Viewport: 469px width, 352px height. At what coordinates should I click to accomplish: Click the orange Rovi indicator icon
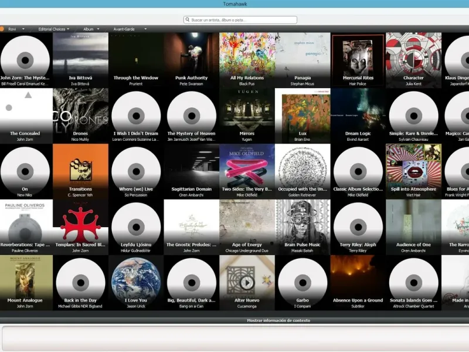point(2,29)
